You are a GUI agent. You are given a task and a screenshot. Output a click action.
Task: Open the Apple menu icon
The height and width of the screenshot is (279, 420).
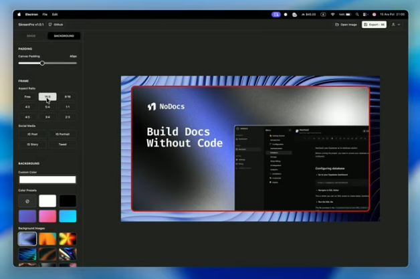pos(19,14)
